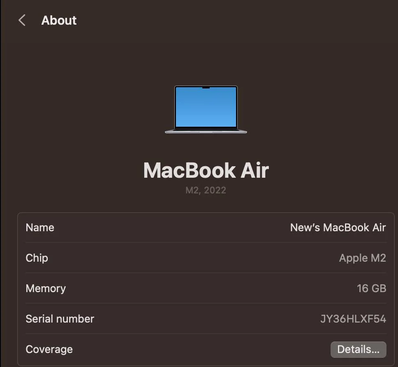This screenshot has width=398, height=367.
Task: Select the Coverage row label
Action: (x=49, y=349)
